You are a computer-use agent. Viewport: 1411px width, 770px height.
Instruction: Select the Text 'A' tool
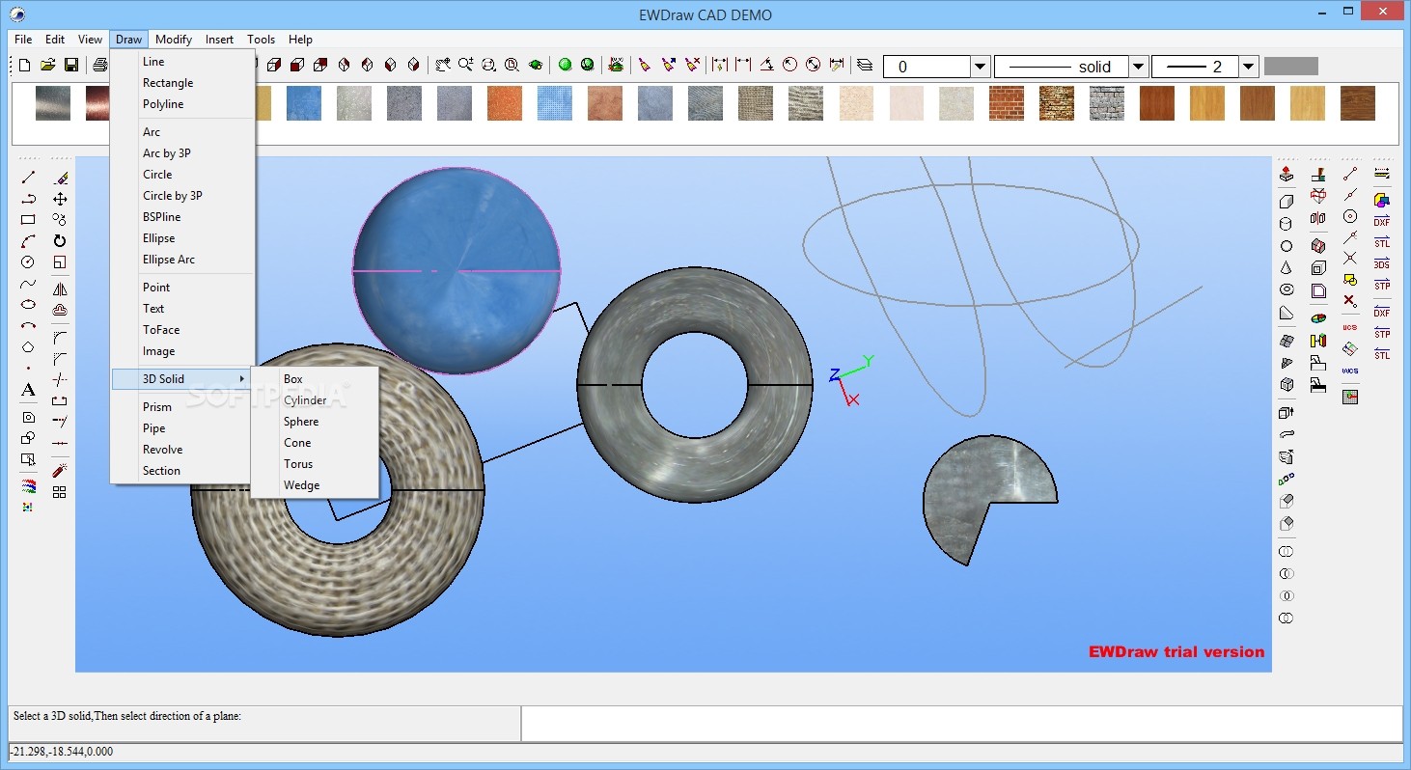28,390
